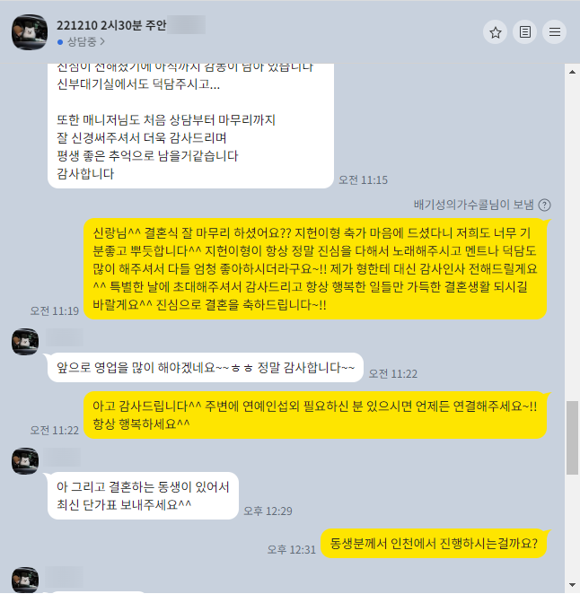
Task: Select the 앞으로 영업을 많이 해야겠네요 bubble
Action: 206,368
